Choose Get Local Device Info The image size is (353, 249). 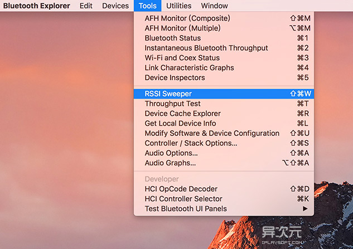180,124
